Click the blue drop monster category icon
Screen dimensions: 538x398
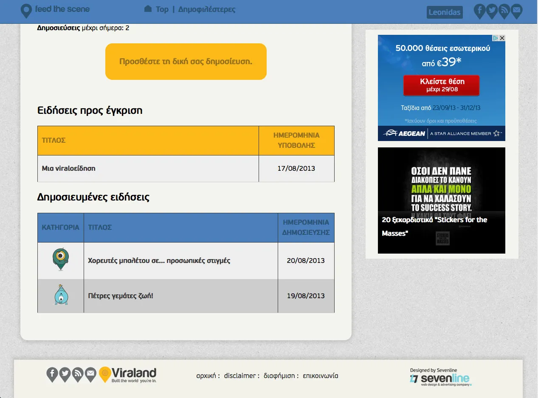[x=62, y=294]
